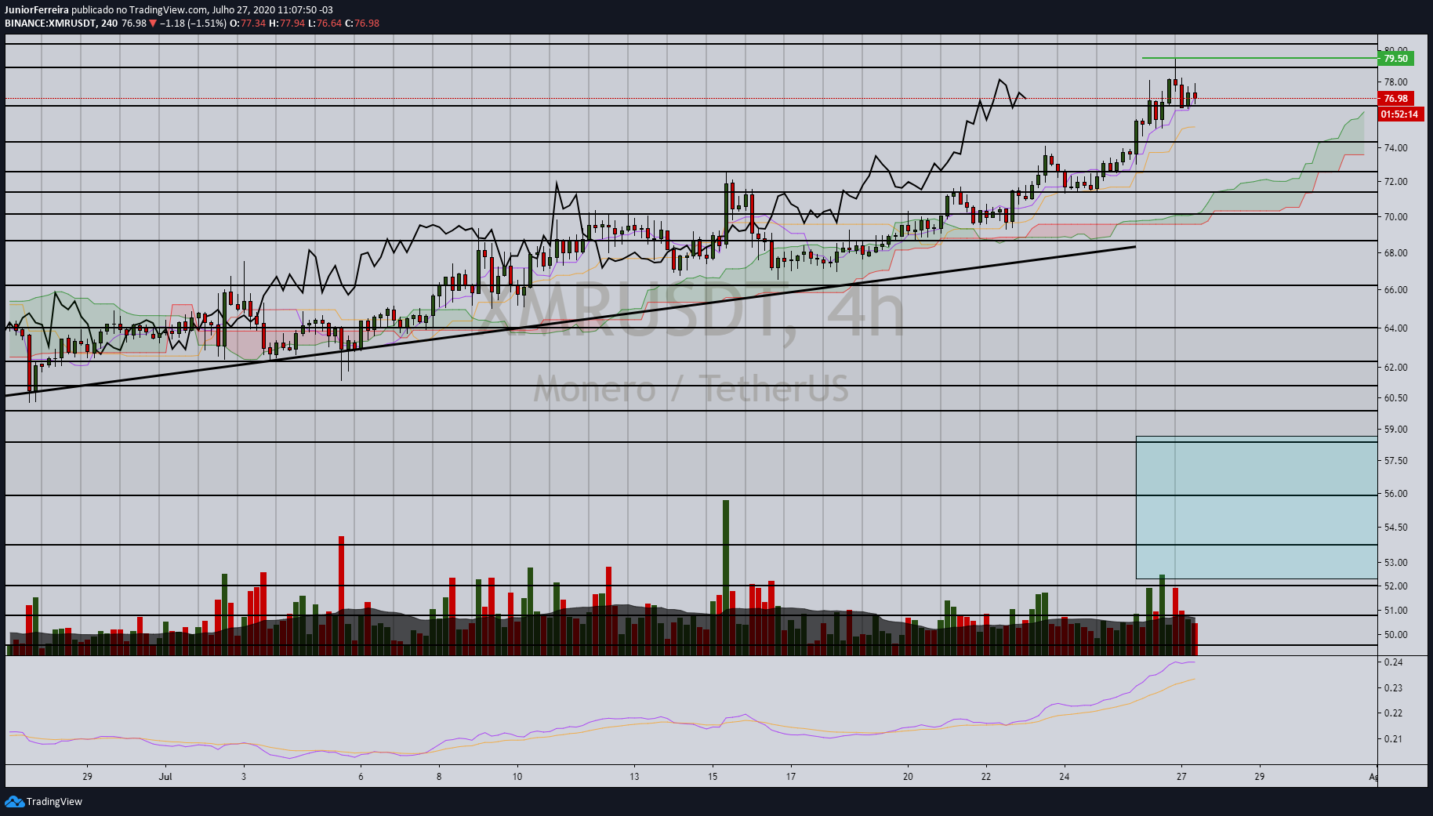Click the '15' date axis label
This screenshot has height=816, width=1433.
(713, 777)
